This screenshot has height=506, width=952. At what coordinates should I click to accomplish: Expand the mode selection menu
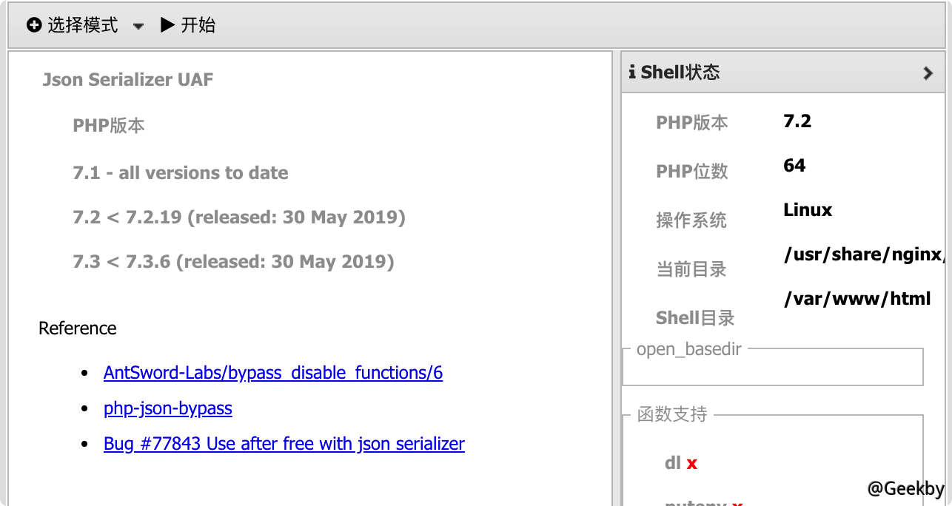138,24
